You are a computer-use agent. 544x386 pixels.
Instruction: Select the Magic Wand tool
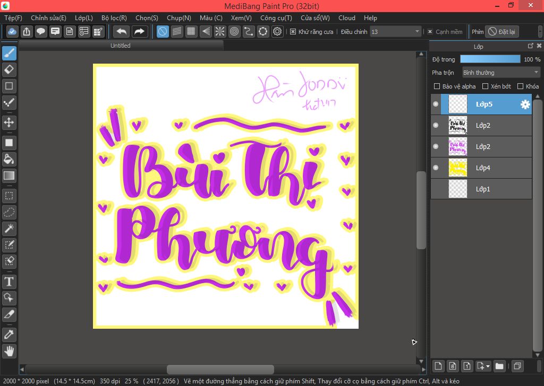click(9, 229)
